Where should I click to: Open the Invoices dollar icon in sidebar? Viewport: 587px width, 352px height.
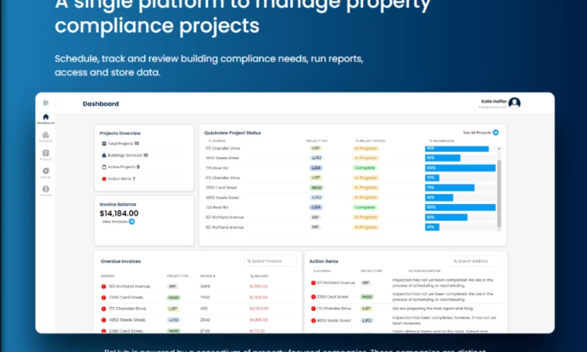point(45,189)
